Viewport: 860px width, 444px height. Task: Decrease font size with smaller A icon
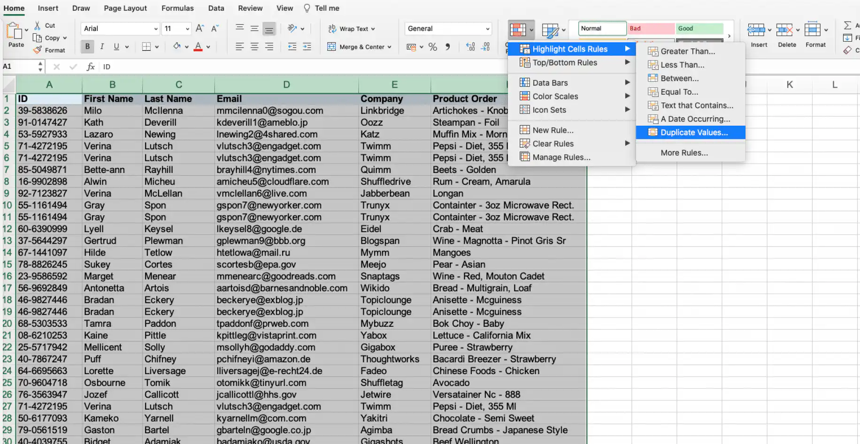click(215, 28)
